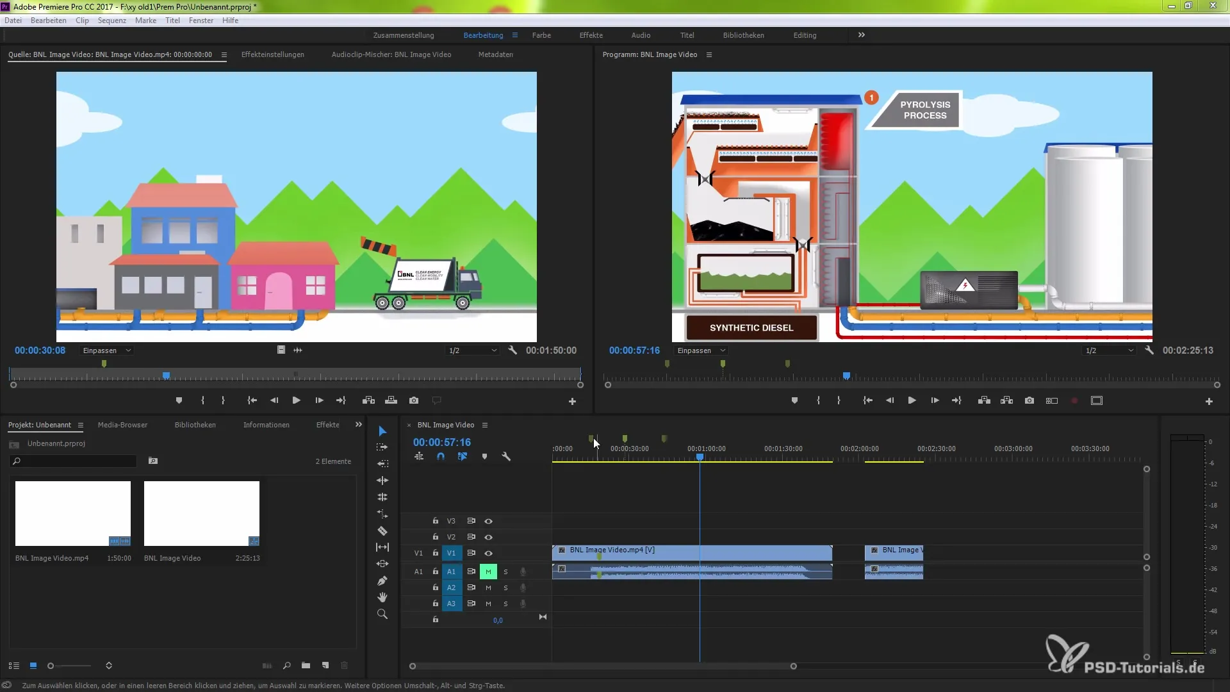
Task: Open timeline display settings wrench
Action: 506,457
